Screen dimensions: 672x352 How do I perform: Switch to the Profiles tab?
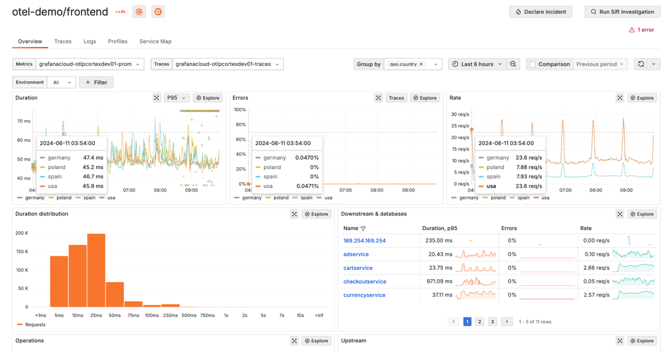(118, 41)
